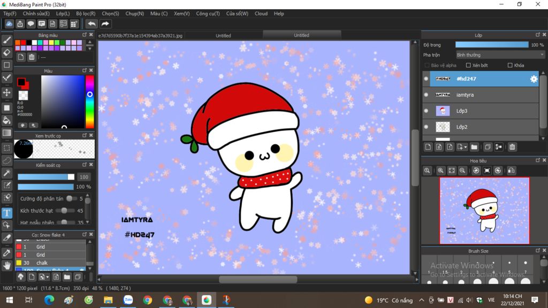The width and height of the screenshot is (548, 308).
Task: Select the Bucket fill tool
Action: pos(6,120)
